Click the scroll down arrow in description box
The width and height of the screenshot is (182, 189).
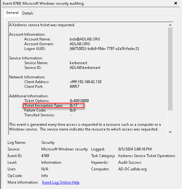170,132
